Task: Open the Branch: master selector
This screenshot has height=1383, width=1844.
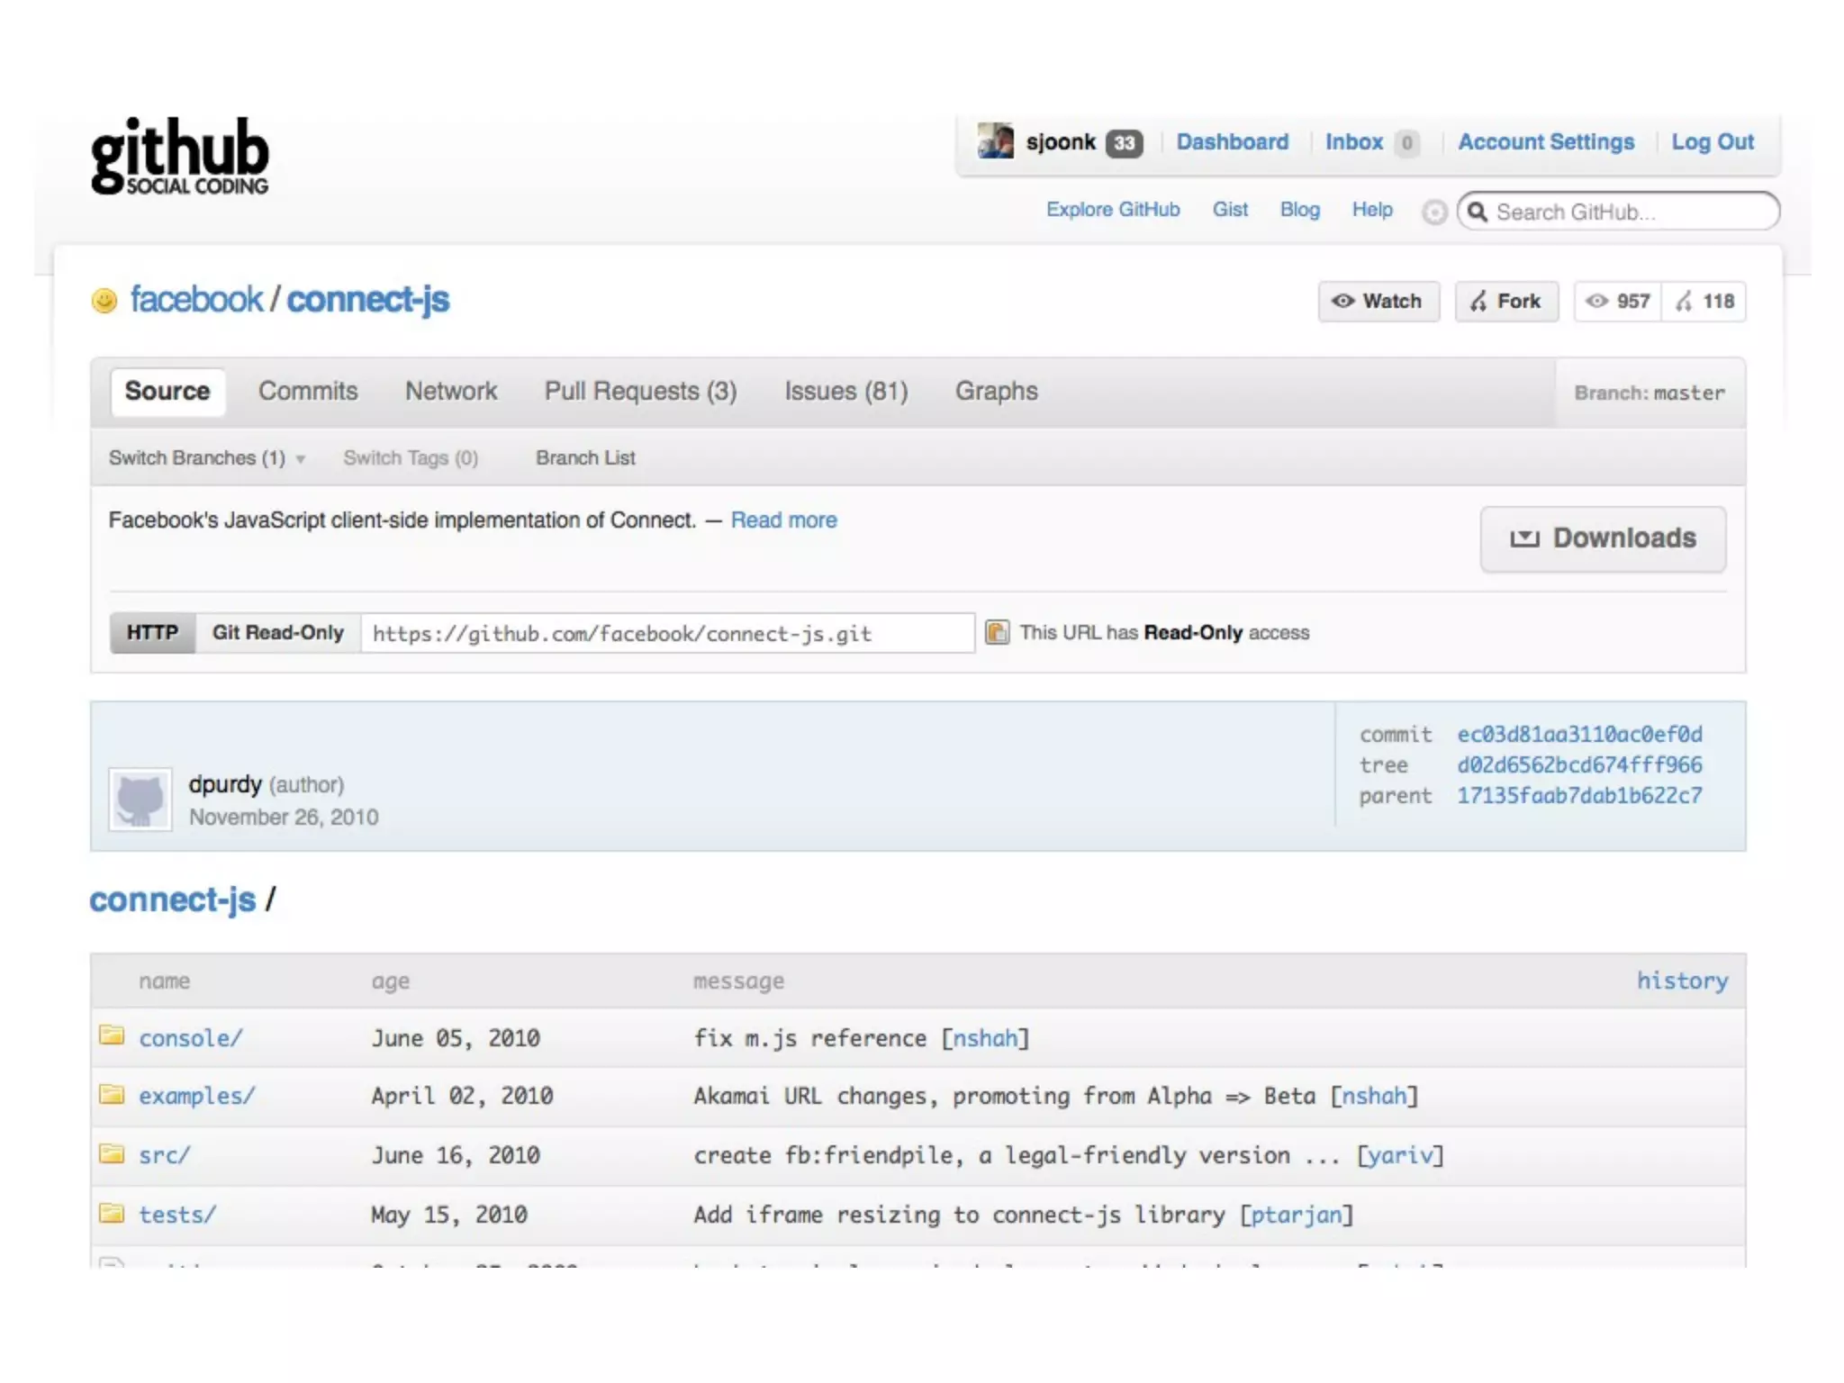Action: pyautogui.click(x=1649, y=393)
